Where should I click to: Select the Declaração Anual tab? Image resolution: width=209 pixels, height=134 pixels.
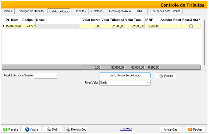pos(120,11)
